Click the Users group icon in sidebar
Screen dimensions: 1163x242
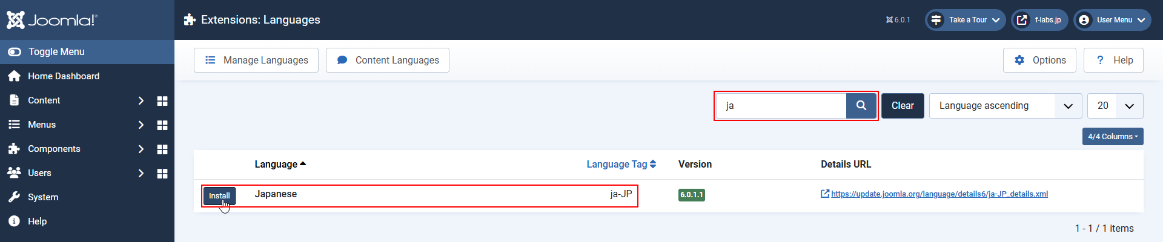(14, 172)
